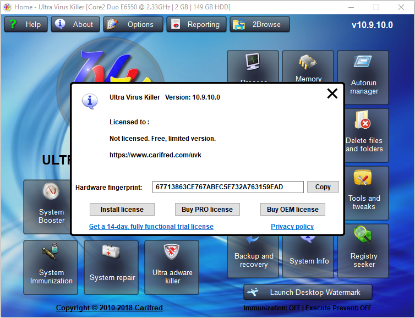This screenshot has height=318, width=415.
Task: Click the About button
Action: pos(75,24)
